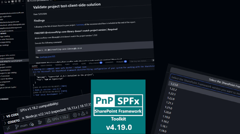Open the remote window icon in status bar
Image resolution: width=240 pixels, height=134 pixels.
[8, 128]
